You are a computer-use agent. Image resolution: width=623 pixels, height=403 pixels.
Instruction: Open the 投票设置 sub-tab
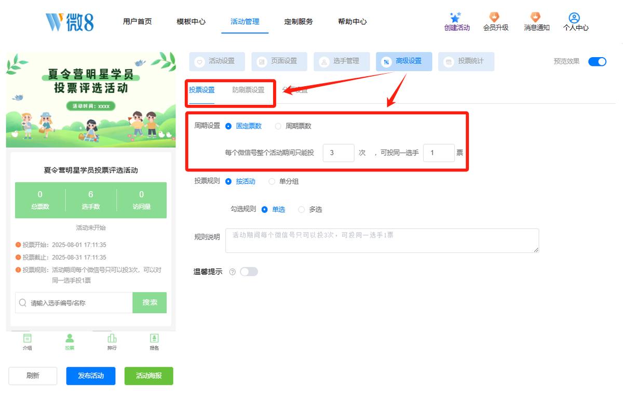(x=201, y=90)
